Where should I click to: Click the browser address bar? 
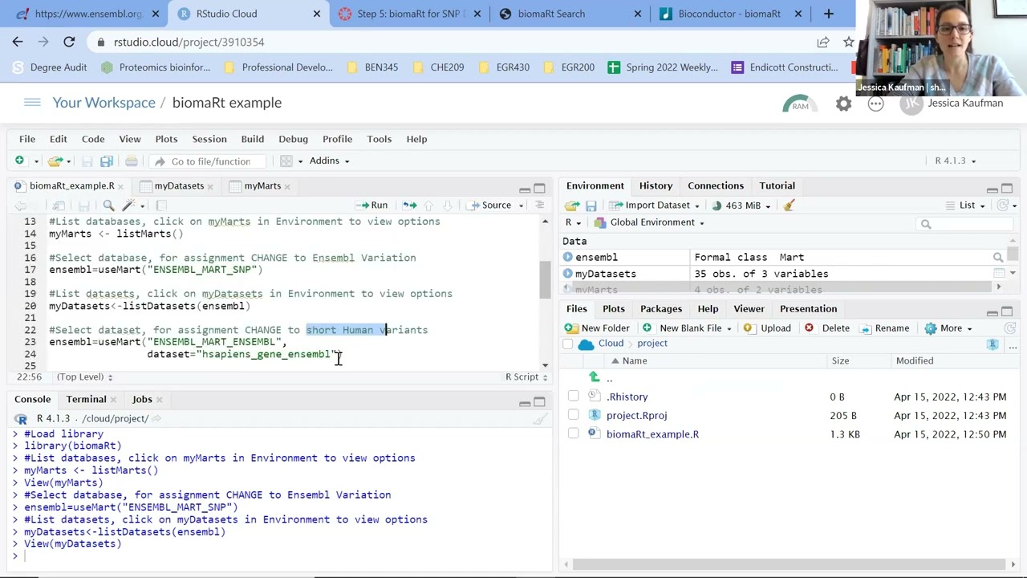449,42
